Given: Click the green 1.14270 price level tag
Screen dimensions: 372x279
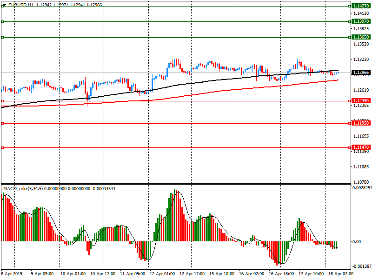Looking at the screenshot, I should point(361,6).
